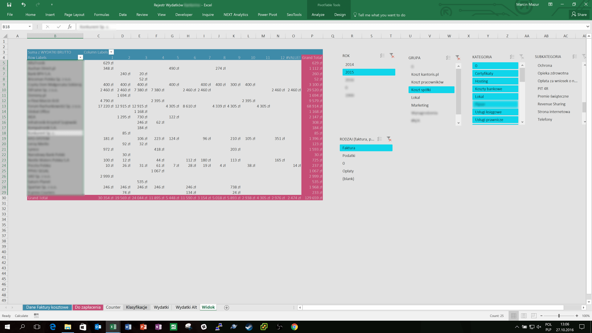This screenshot has width=592, height=333.
Task: Expand the Name Box dropdown
Action: point(30,27)
